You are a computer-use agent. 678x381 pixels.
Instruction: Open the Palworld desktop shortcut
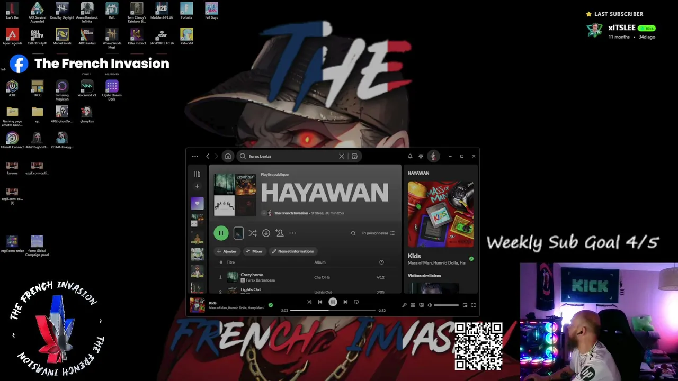(x=186, y=37)
